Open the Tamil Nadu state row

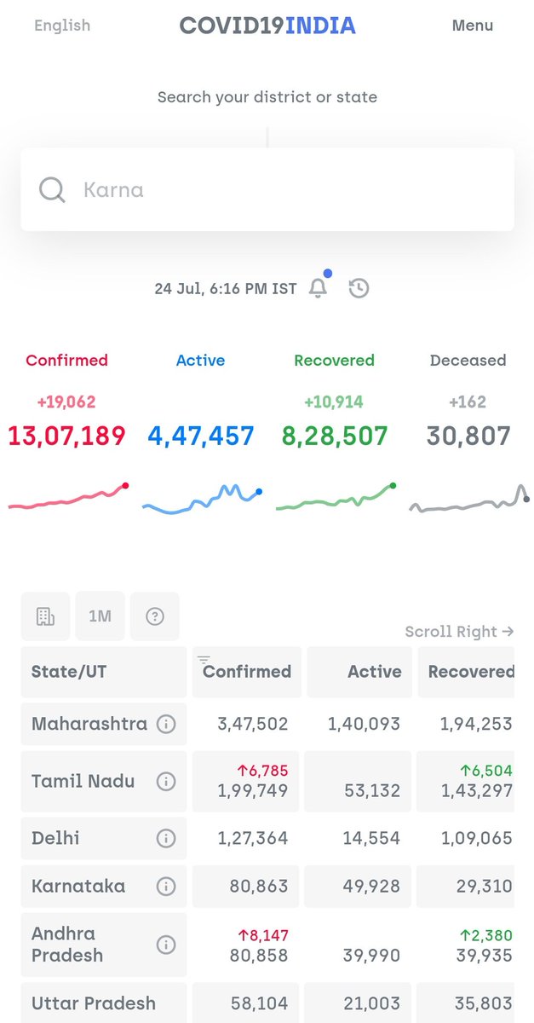click(x=267, y=781)
